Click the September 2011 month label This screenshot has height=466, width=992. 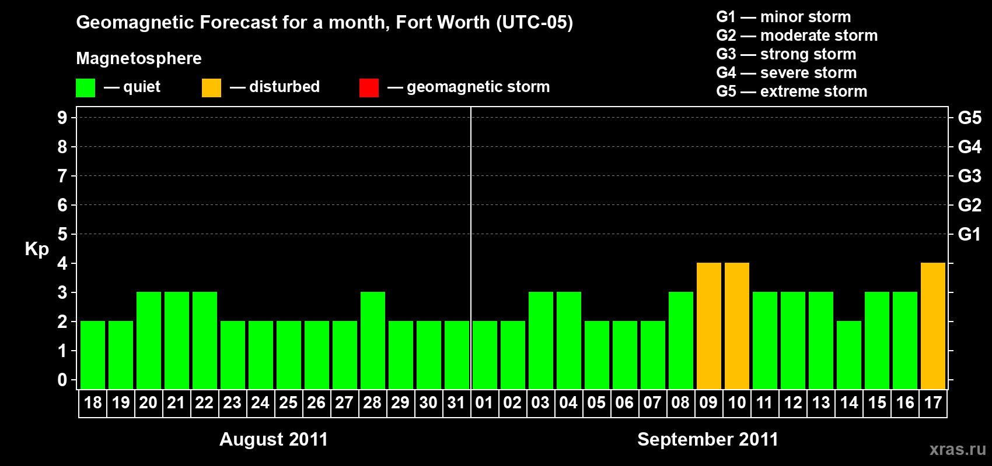708,439
